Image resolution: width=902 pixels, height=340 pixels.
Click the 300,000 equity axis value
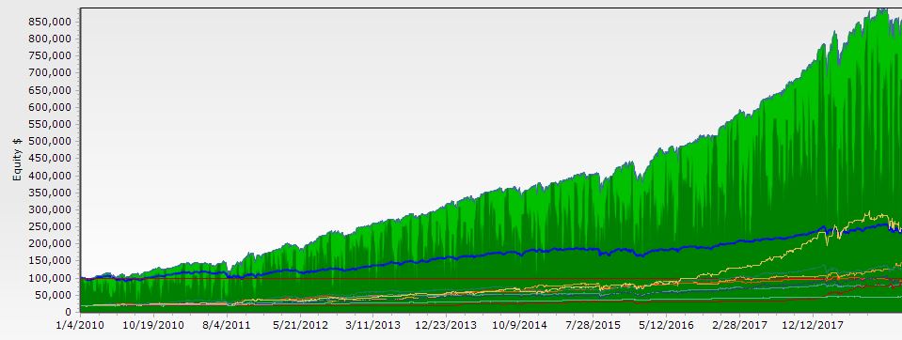49,209
